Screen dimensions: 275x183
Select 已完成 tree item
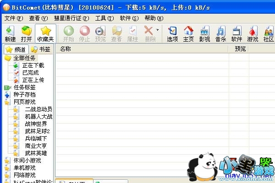click(31, 73)
